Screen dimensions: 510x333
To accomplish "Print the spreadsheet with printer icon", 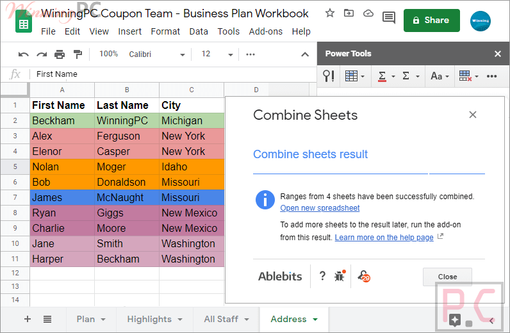I will pos(60,54).
